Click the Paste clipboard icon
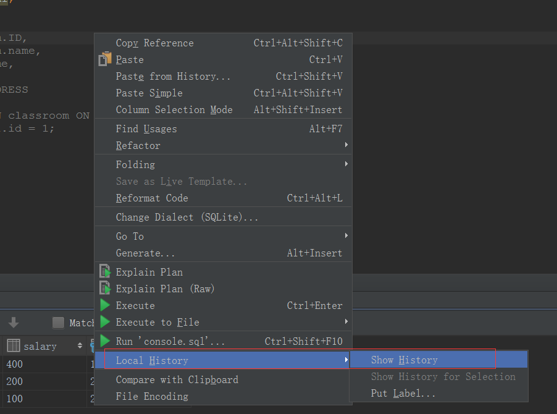 tap(105, 59)
